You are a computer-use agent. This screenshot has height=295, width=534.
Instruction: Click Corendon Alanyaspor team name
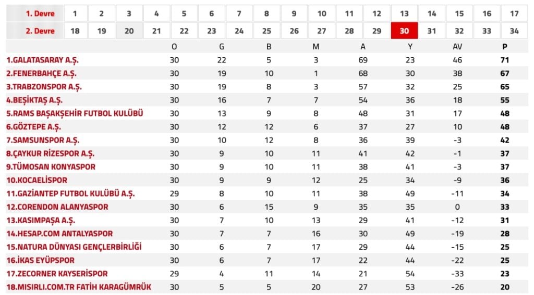(x=57, y=207)
